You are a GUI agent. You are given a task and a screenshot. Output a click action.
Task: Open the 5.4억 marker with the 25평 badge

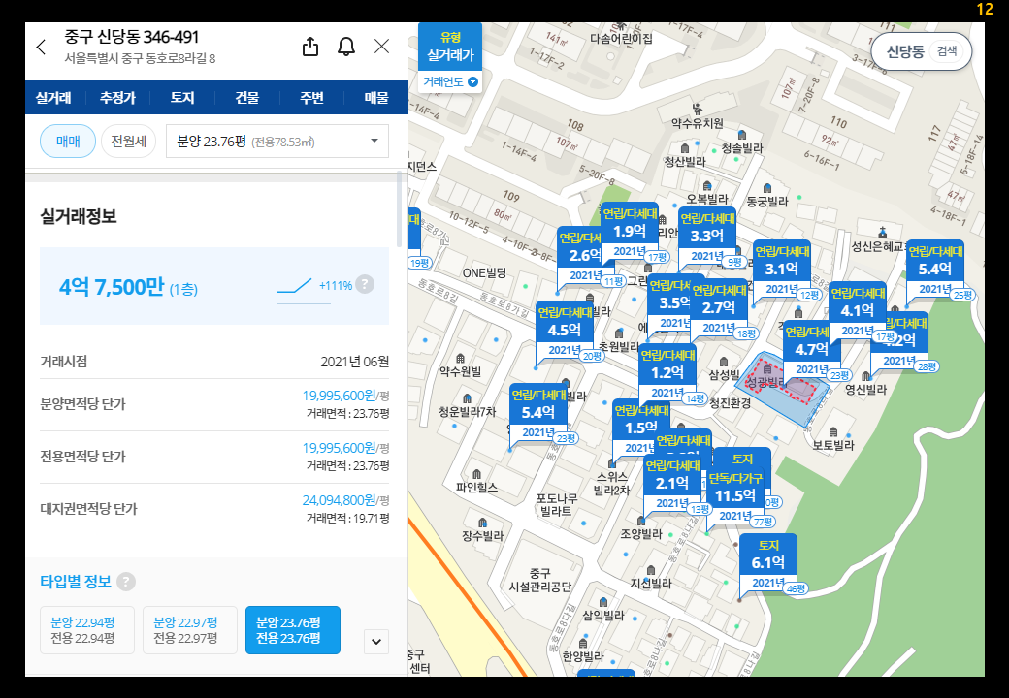935,270
